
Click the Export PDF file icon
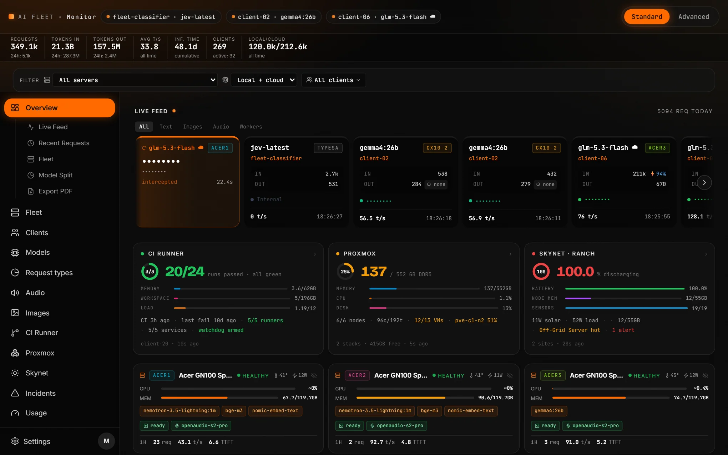[x=31, y=191]
